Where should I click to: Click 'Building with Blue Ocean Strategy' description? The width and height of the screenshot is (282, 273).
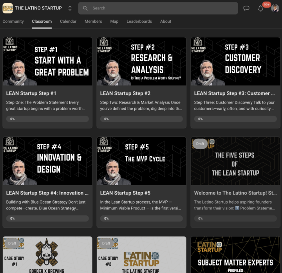(x=46, y=205)
